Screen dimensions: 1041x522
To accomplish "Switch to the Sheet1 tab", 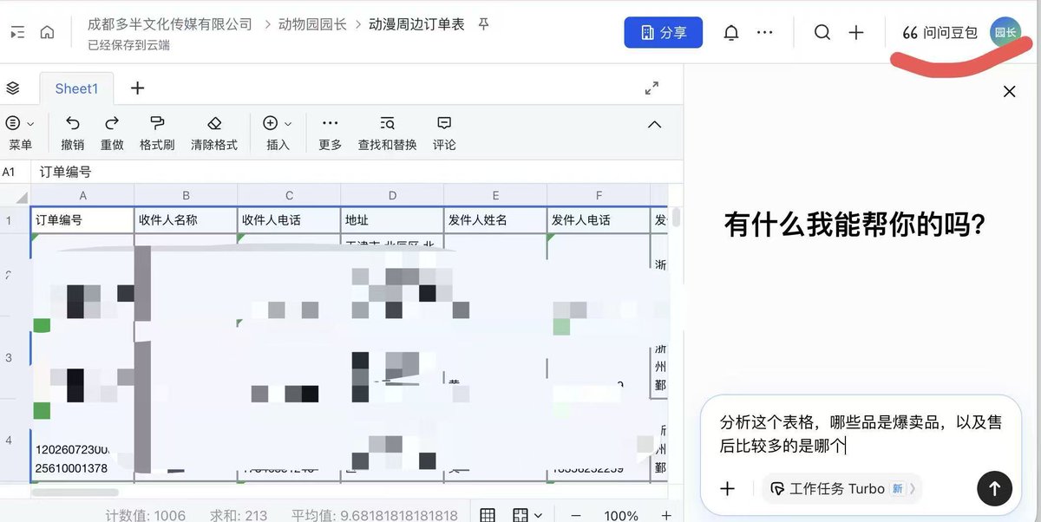I will 76,88.
